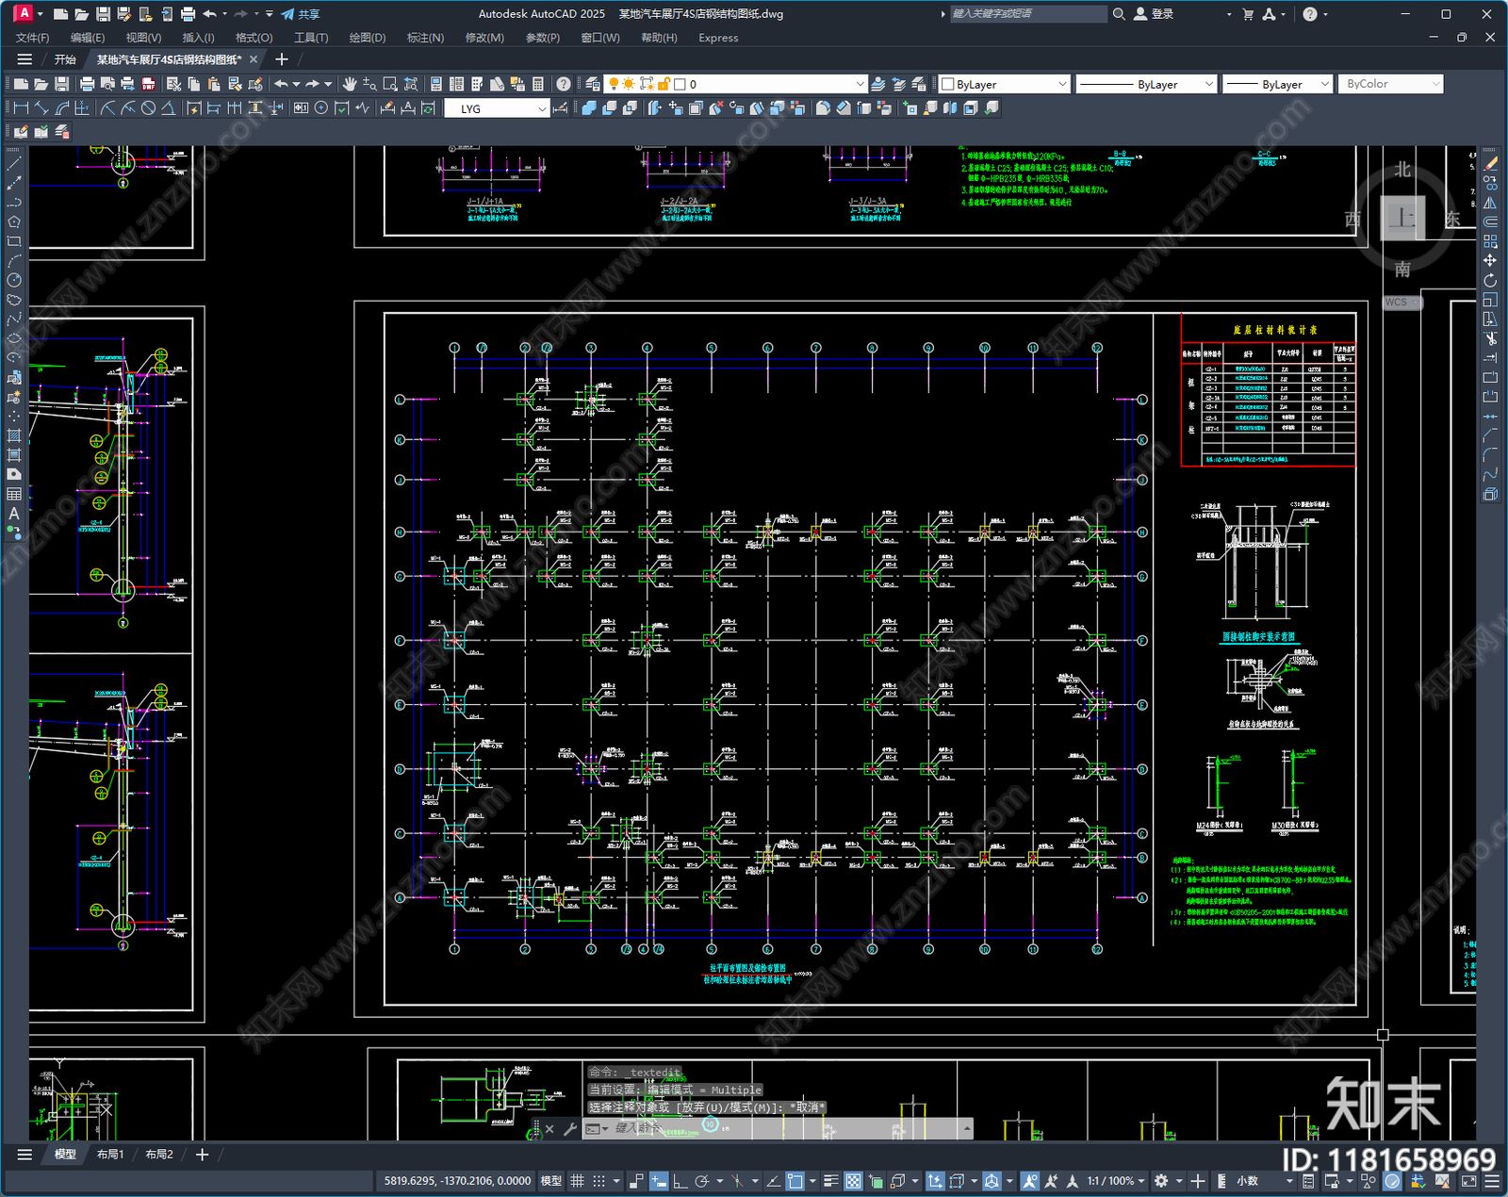Open the Layer Properties Manager icon
1508x1197 pixels.
pos(593,84)
